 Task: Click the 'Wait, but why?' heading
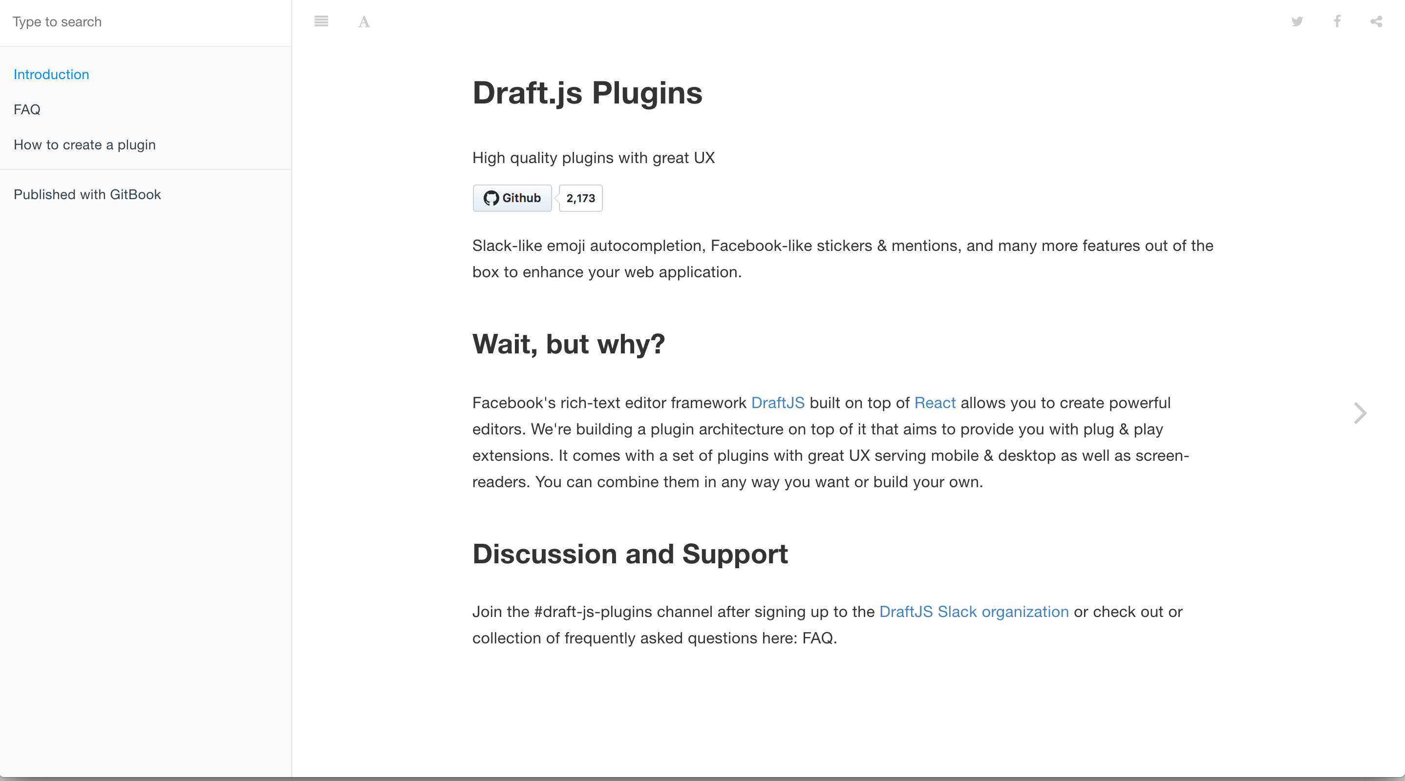pyautogui.click(x=568, y=343)
